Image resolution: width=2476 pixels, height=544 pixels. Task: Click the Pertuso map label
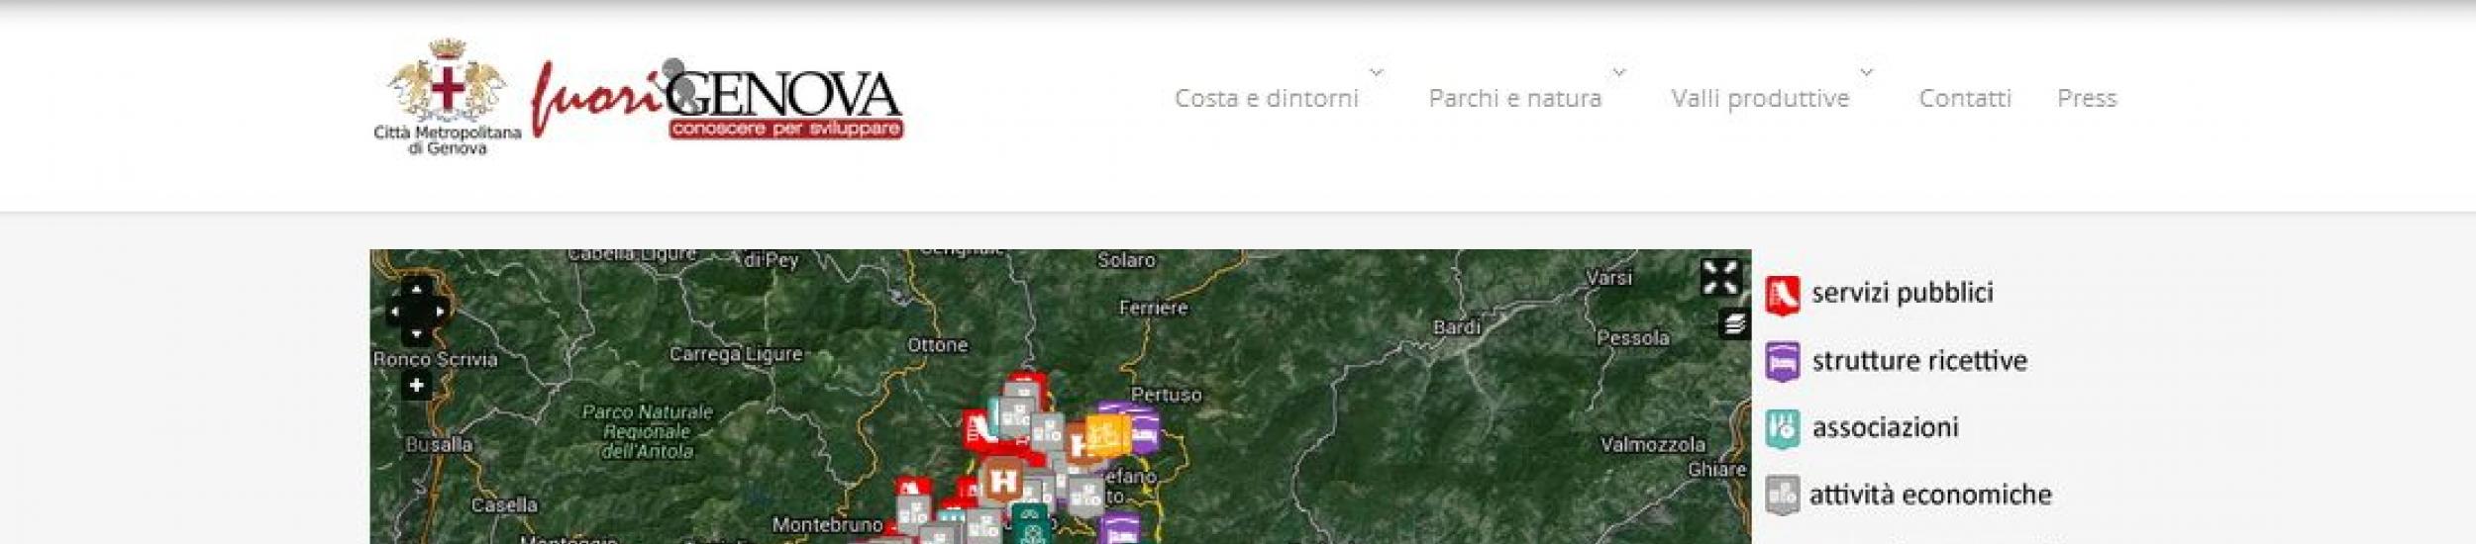click(x=1166, y=395)
